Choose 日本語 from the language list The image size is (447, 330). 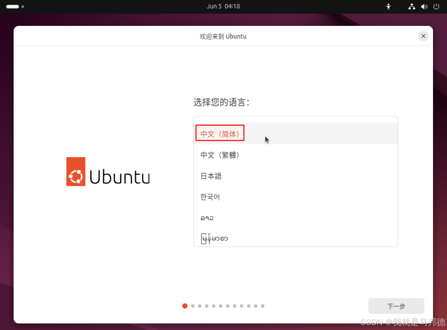click(x=295, y=176)
